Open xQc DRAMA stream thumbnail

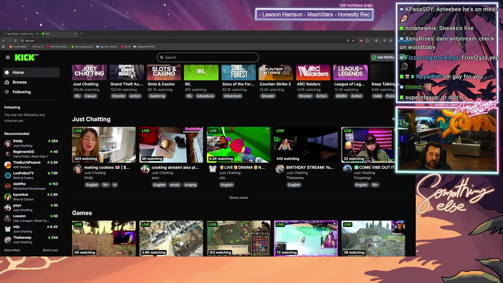point(239,145)
